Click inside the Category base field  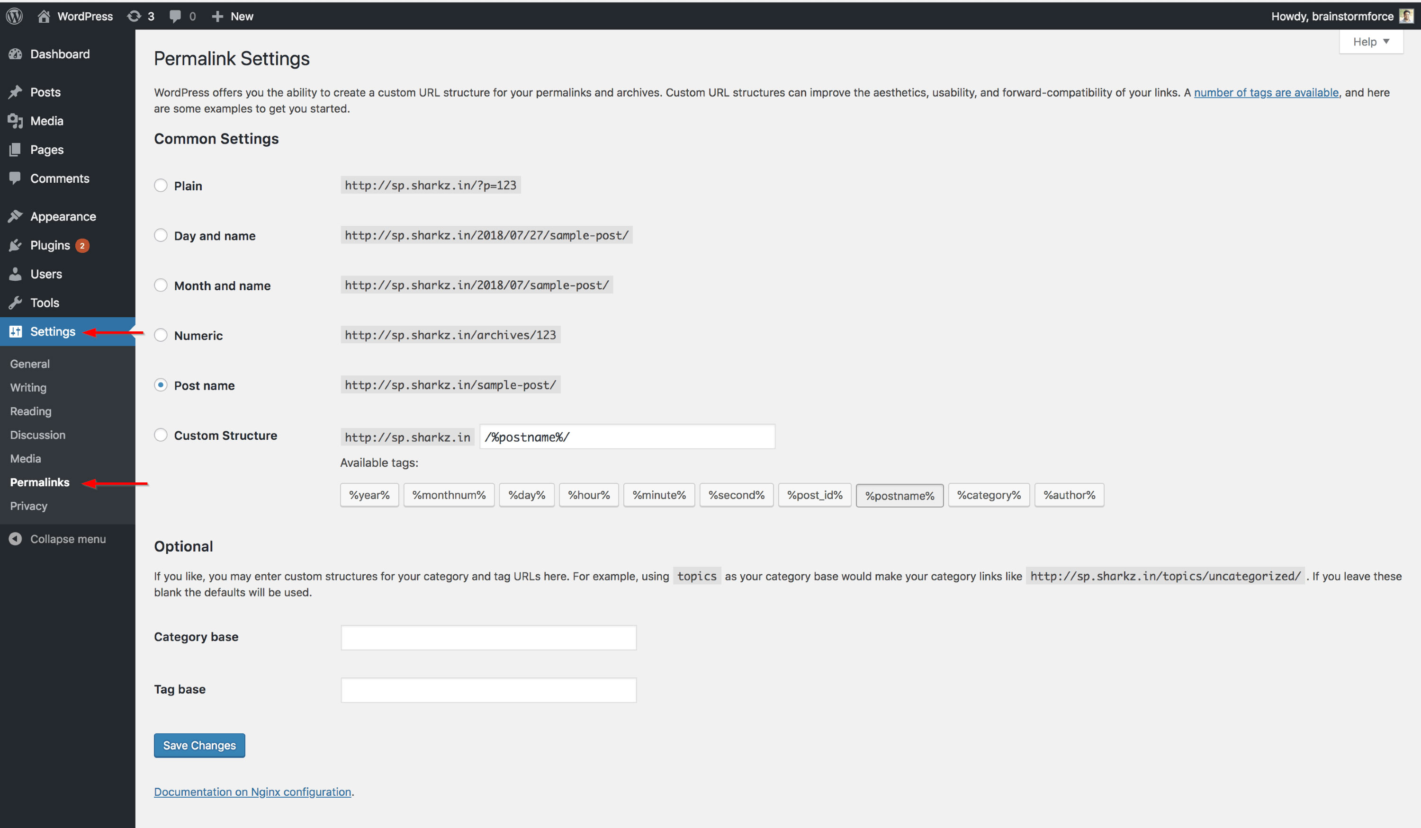(488, 637)
